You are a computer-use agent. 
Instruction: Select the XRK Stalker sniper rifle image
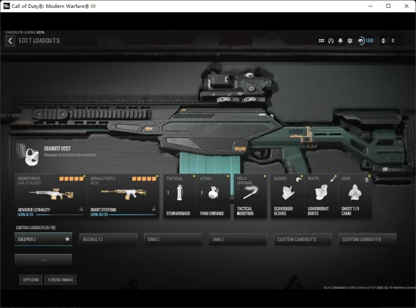51,194
